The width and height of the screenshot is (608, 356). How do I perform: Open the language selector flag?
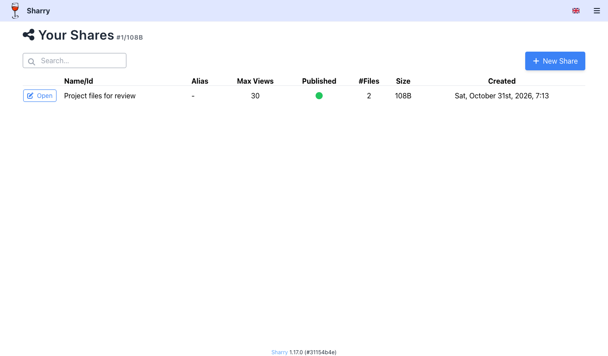click(576, 11)
